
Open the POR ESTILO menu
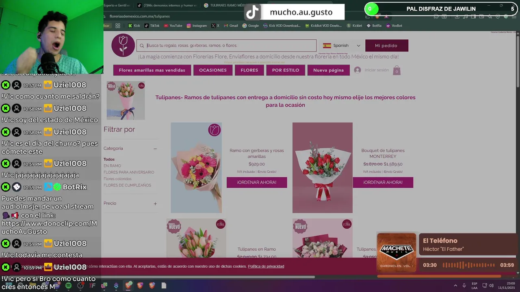[x=286, y=70]
